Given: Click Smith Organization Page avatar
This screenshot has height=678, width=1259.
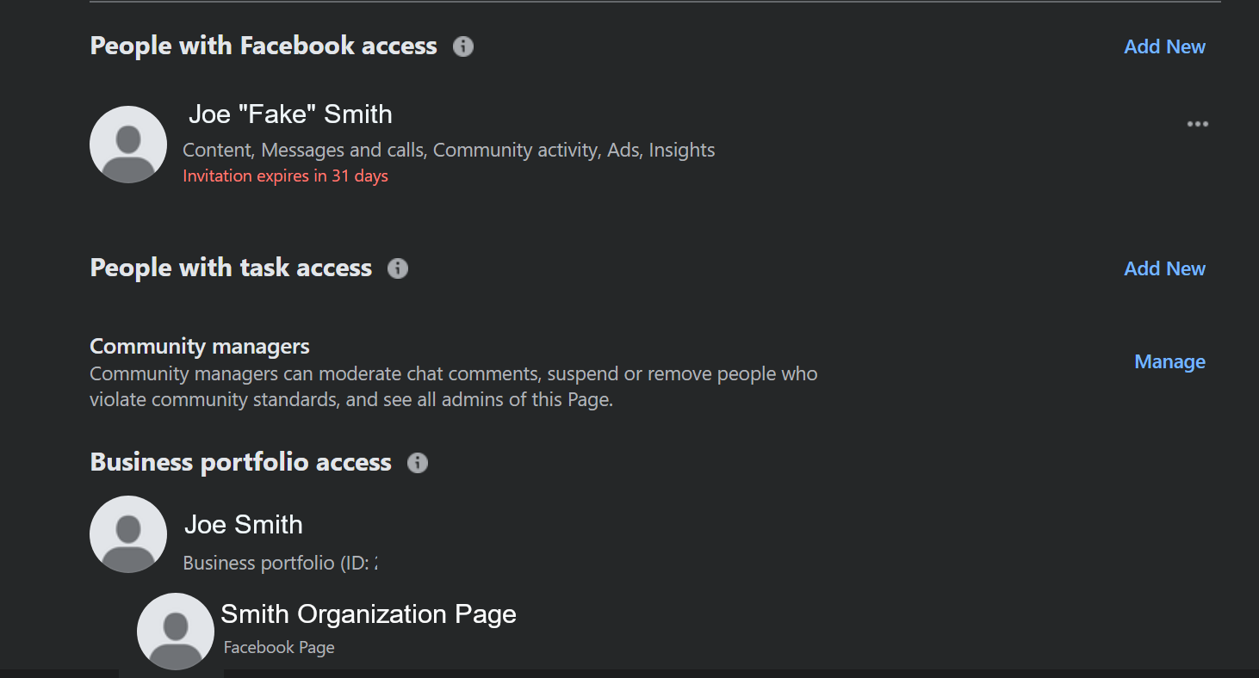Looking at the screenshot, I should [176, 632].
